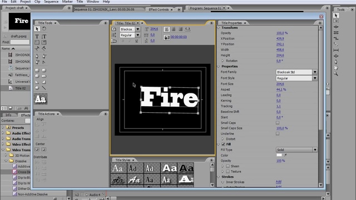Click the Tab Stops icon
Viewport: 356px width, 200px height.
[187, 29]
